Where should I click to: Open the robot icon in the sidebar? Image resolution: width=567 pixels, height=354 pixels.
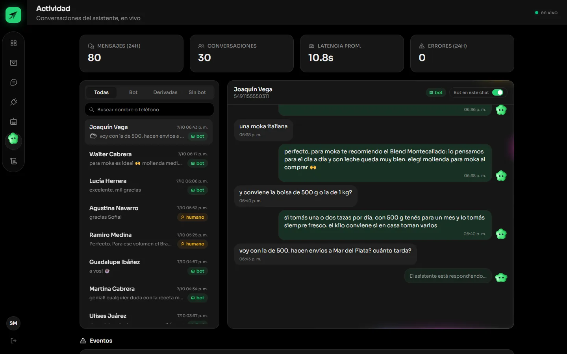(13, 122)
